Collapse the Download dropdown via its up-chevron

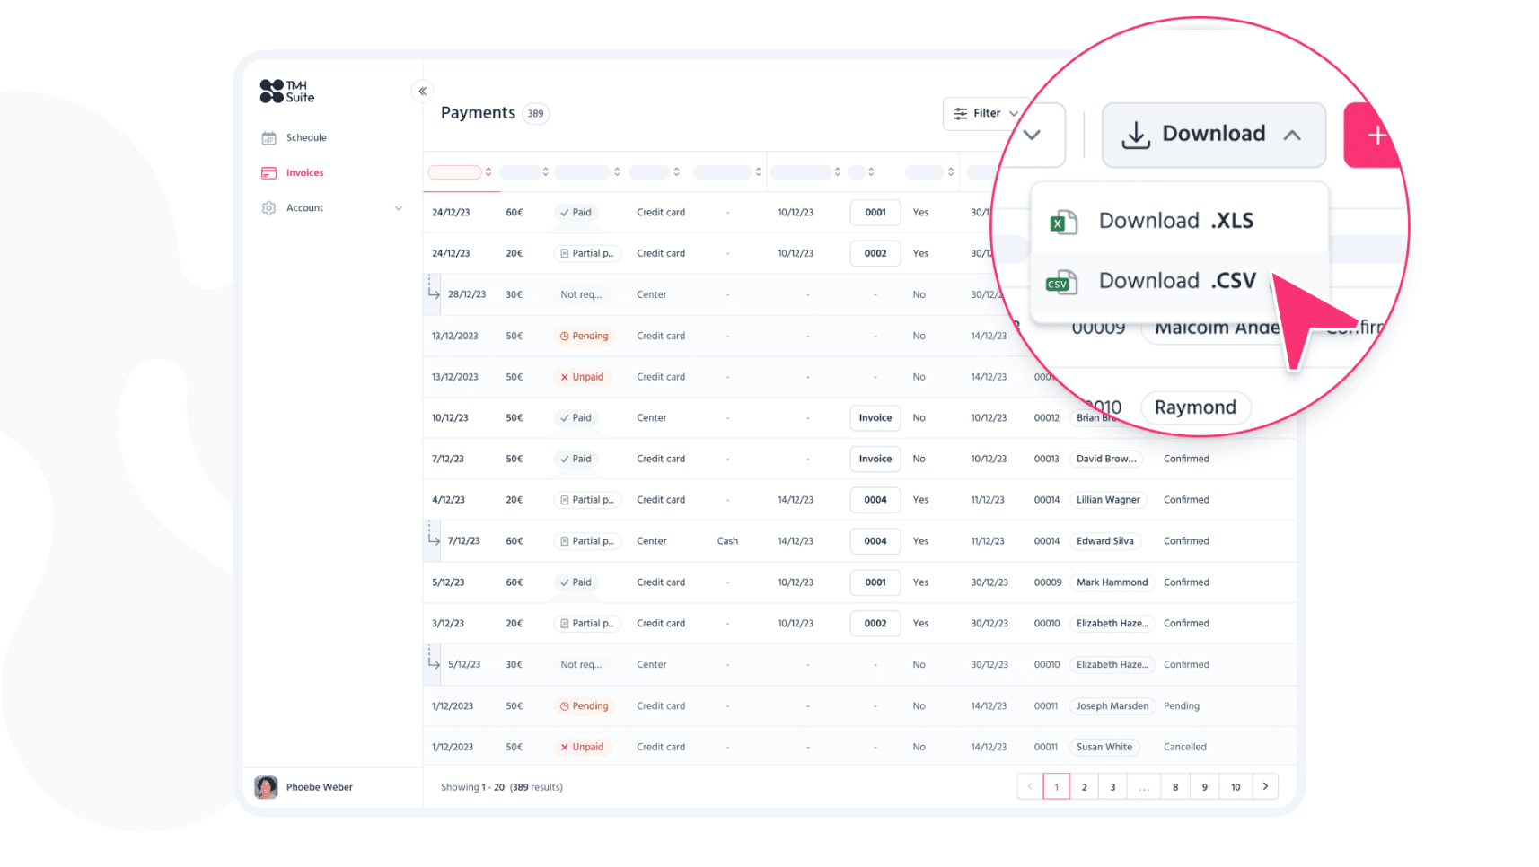(1292, 136)
